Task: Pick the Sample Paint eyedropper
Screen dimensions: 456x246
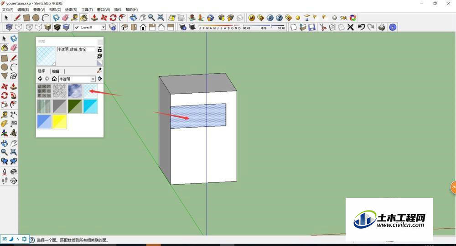Action: click(x=99, y=70)
